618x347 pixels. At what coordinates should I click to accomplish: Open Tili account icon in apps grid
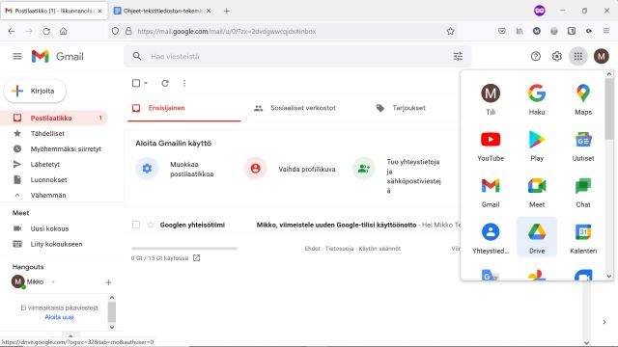coord(491,99)
